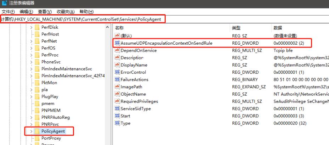The image size is (329, 145).
Task: Click the ImagePath value icon
Action: click(x=117, y=87)
